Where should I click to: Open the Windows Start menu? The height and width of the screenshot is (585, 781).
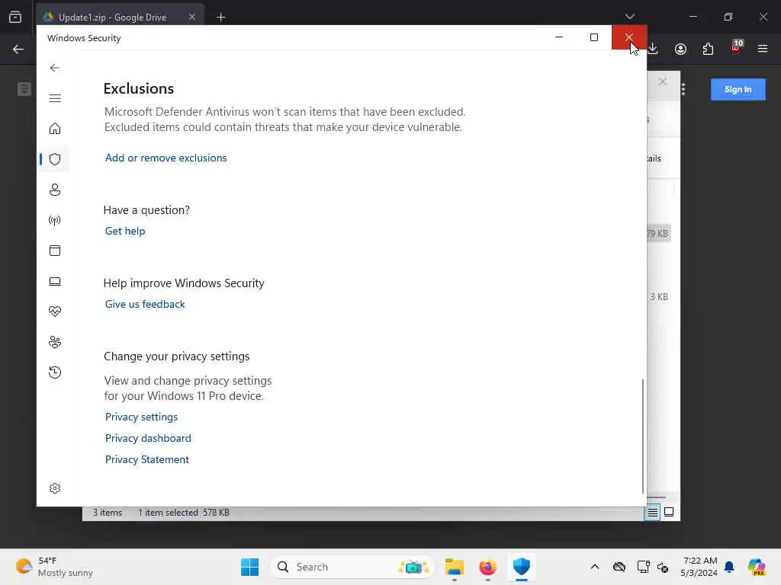coord(249,567)
